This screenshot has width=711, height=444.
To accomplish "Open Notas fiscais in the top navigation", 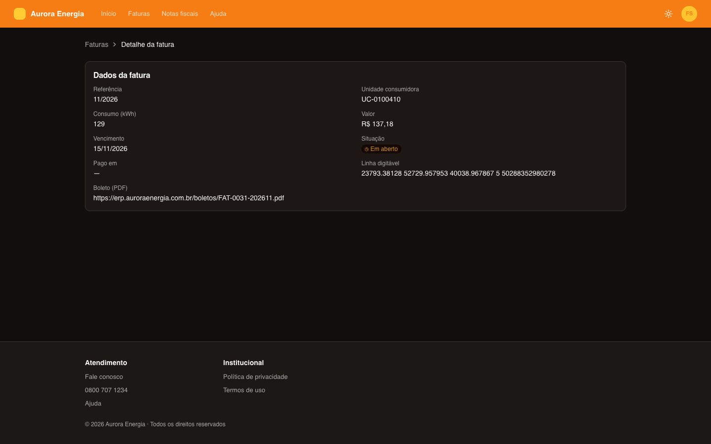I will coord(180,14).
